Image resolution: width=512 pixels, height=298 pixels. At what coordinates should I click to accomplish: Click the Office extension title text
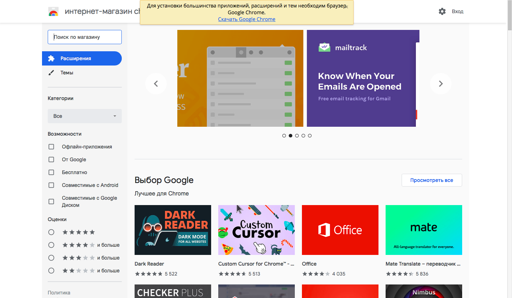[309, 264]
